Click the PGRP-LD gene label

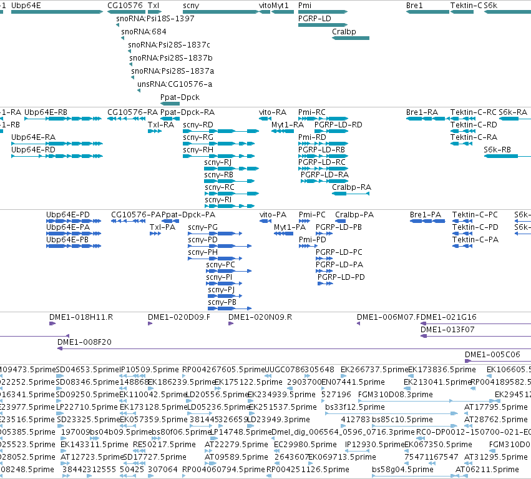(314, 19)
